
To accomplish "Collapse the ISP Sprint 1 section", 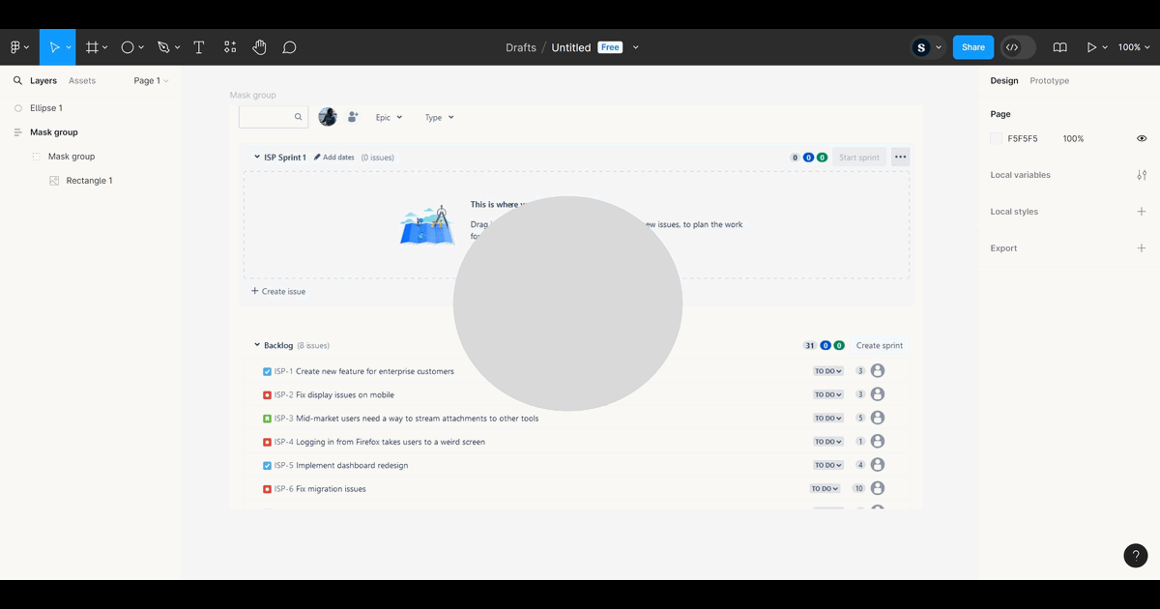I will (x=257, y=158).
